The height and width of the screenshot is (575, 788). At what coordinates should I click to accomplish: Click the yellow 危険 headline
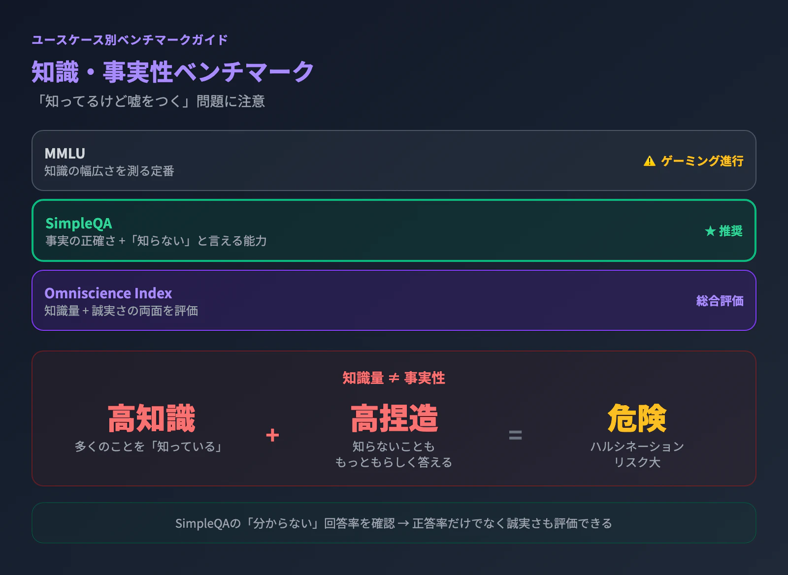point(637,418)
